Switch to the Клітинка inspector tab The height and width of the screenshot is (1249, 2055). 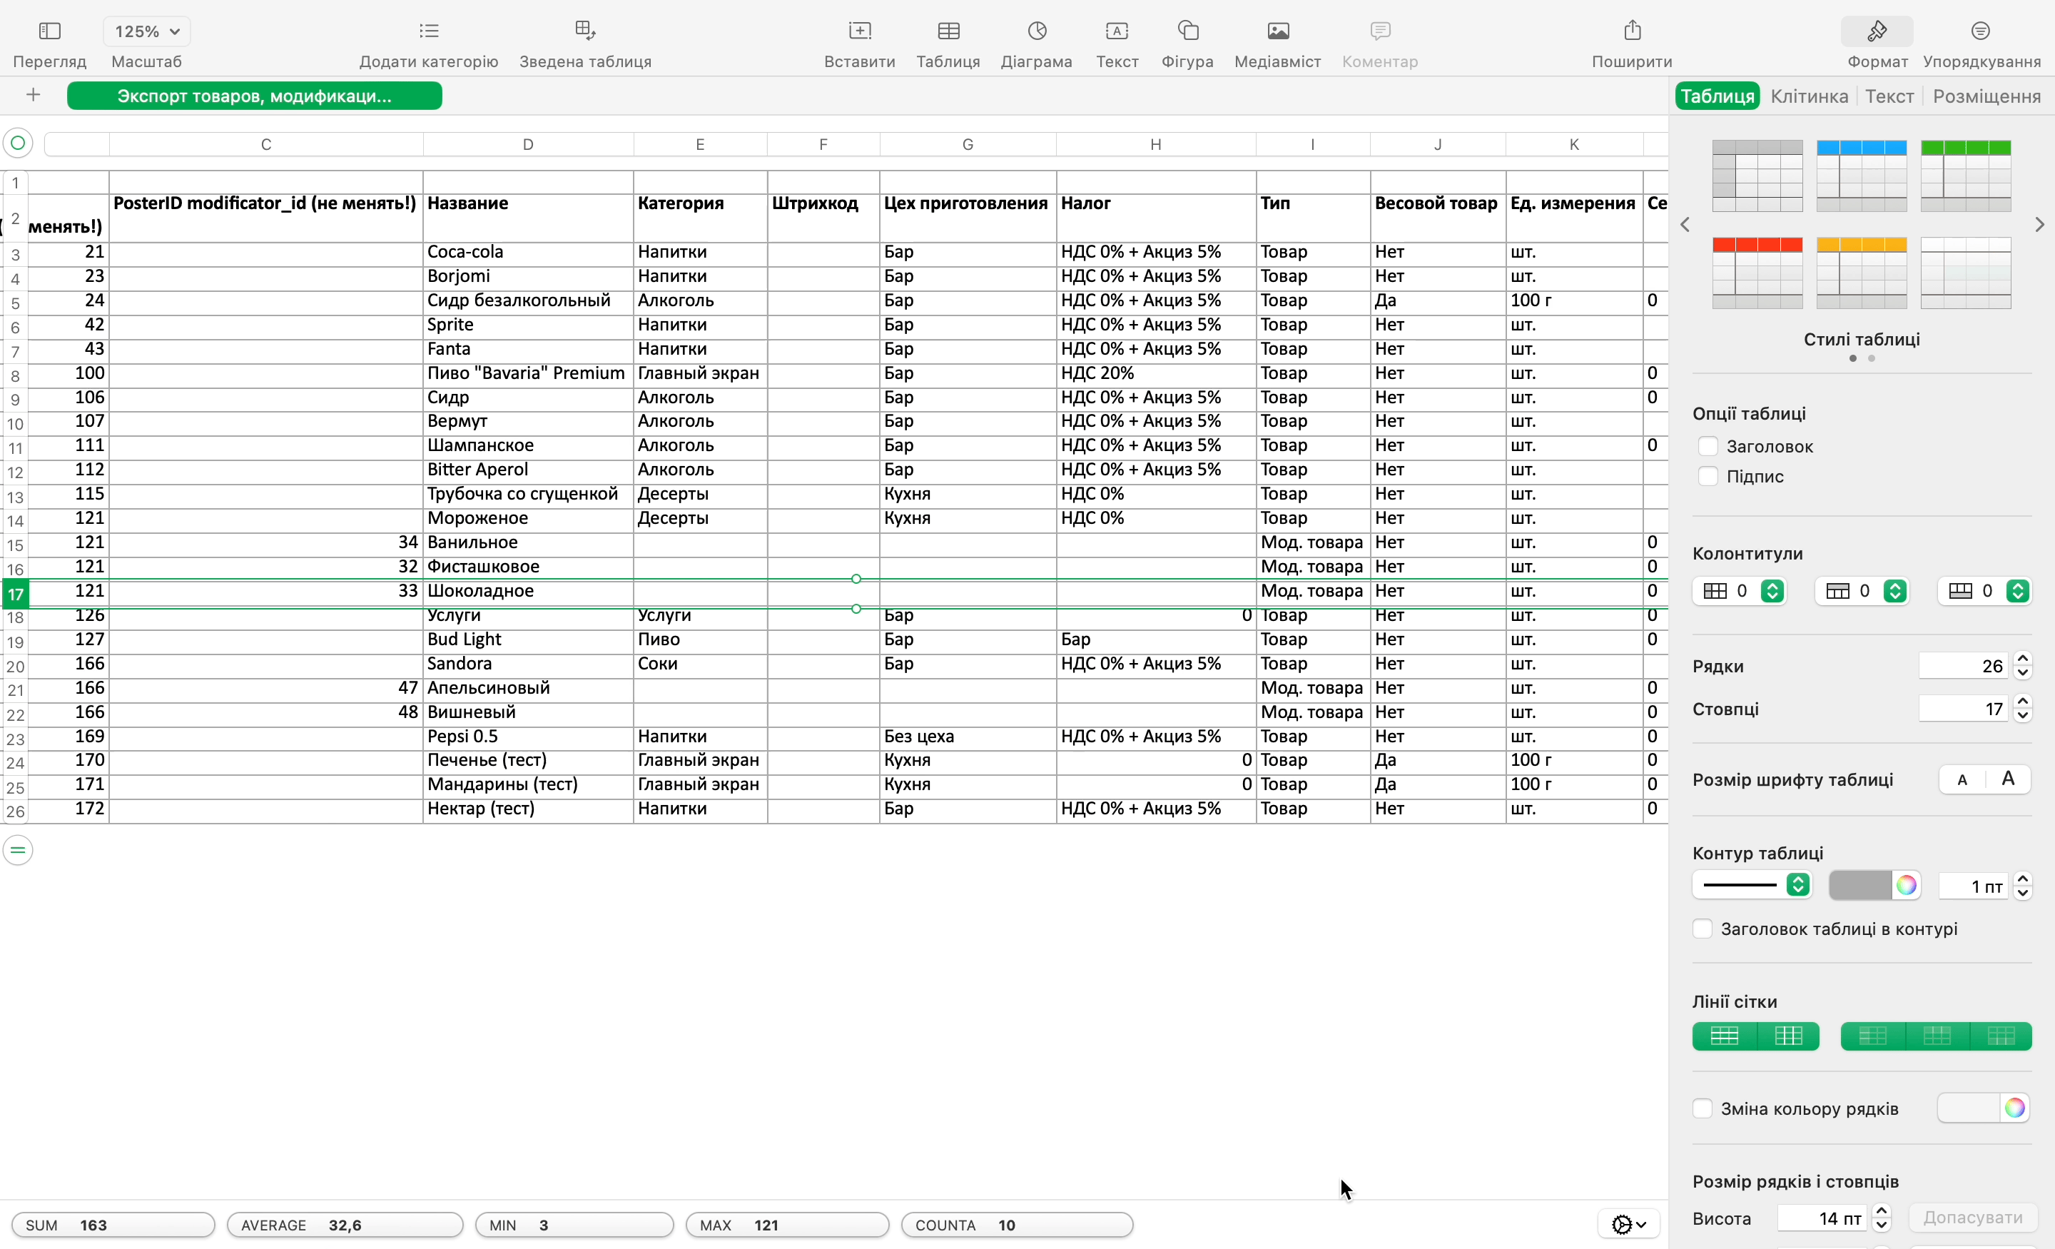click(x=1809, y=96)
